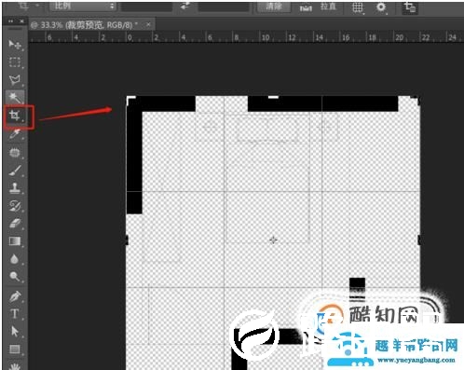
Task: Select the Magic Wand tool
Action: (x=15, y=98)
